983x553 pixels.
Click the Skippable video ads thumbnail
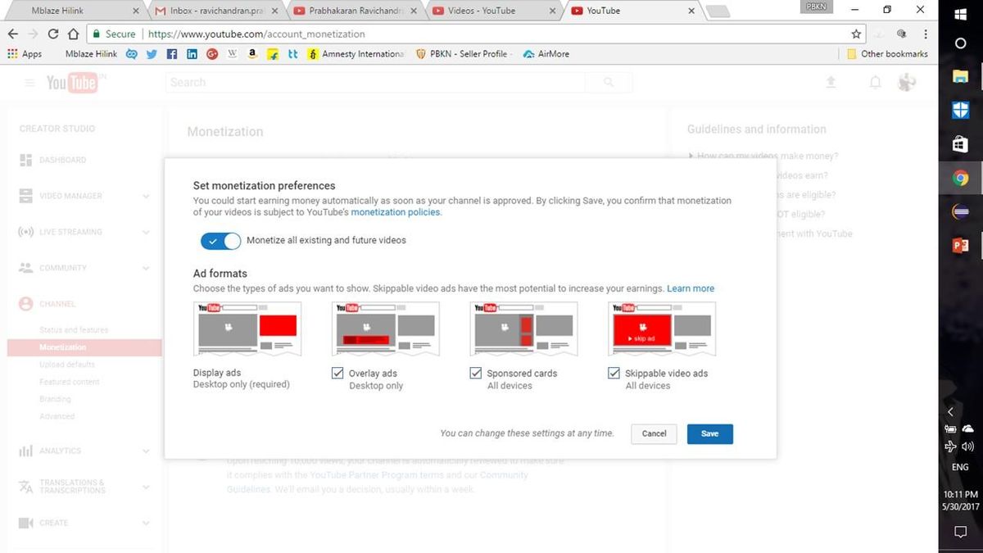(662, 329)
